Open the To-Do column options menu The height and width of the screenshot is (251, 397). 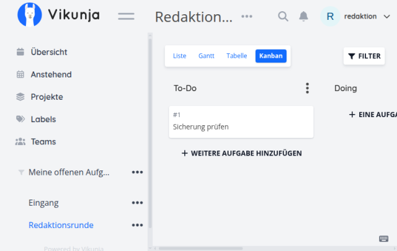pyautogui.click(x=307, y=88)
